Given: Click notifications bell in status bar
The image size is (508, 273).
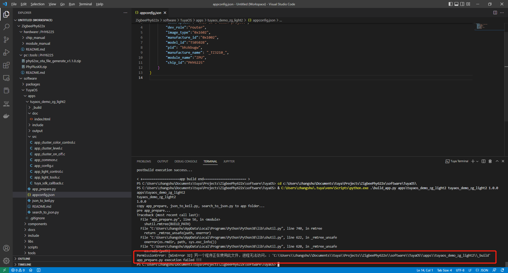Looking at the screenshot, I should click(502, 270).
